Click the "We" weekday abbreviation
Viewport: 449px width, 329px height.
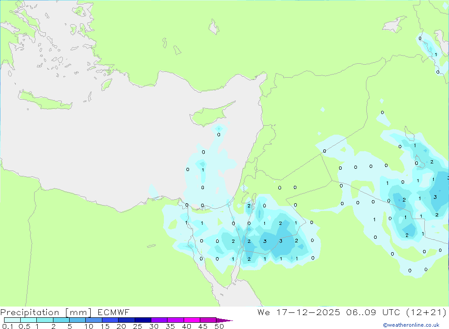tap(264, 312)
